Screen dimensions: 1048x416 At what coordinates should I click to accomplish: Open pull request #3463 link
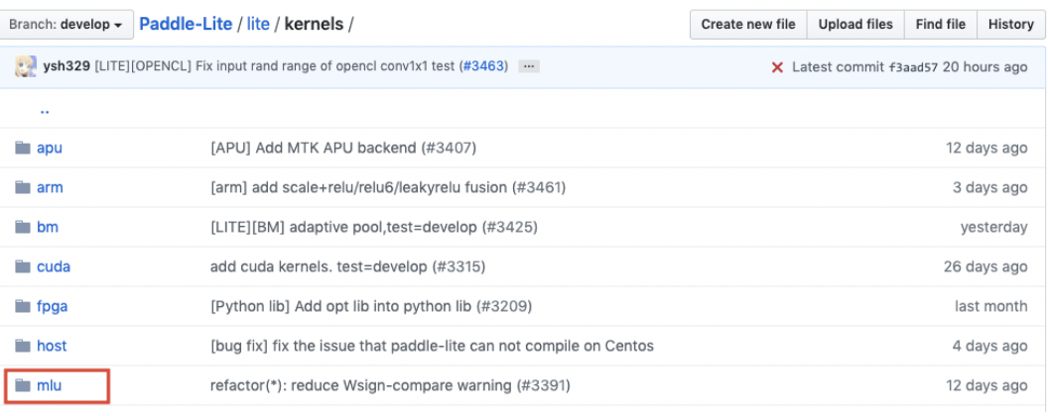(483, 66)
